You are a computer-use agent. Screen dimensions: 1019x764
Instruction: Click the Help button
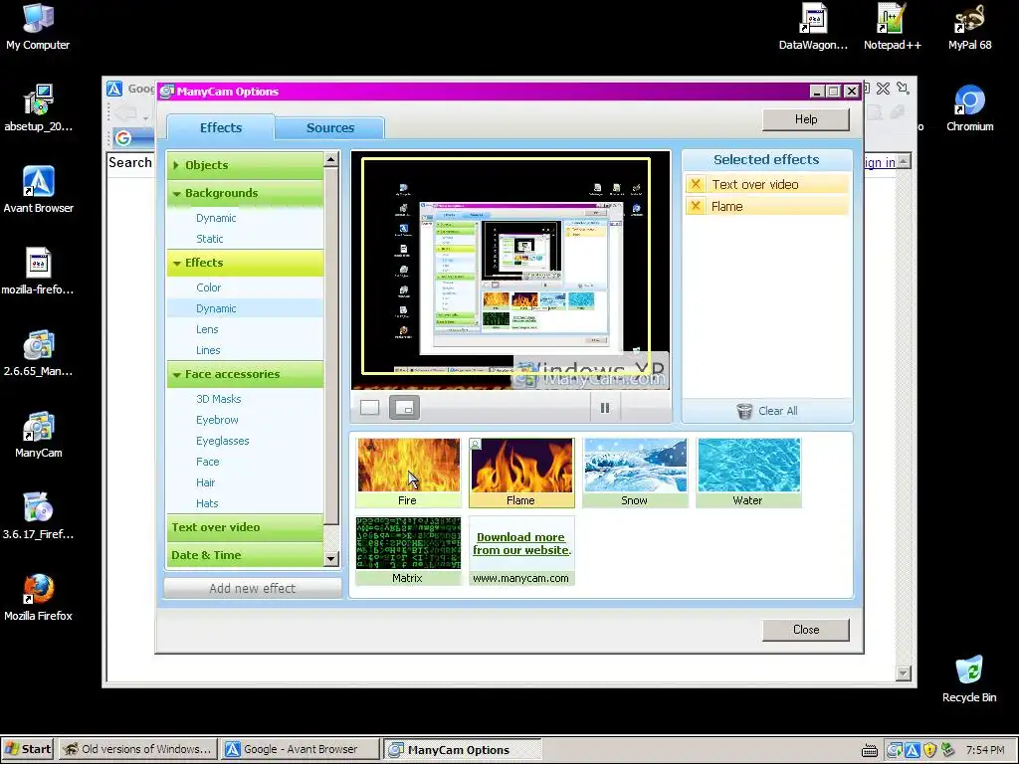[806, 119]
